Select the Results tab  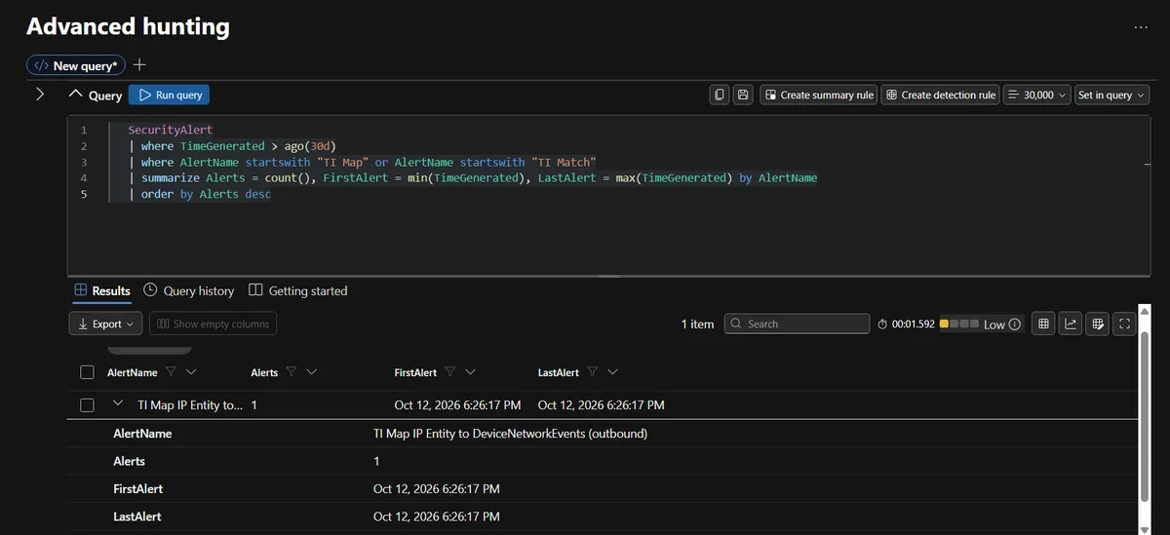[102, 290]
